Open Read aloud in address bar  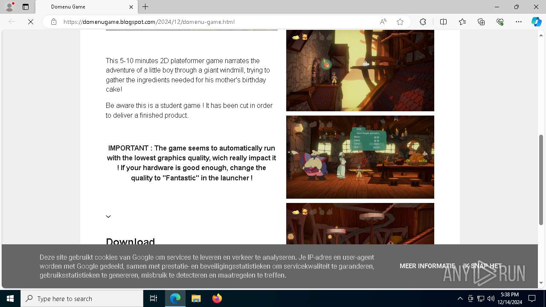point(383,22)
